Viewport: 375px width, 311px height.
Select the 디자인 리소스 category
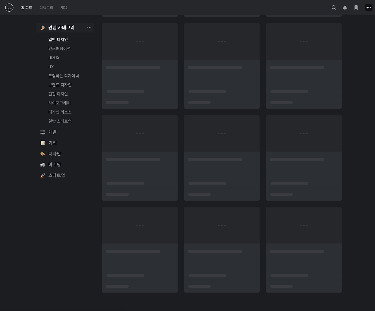[60, 112]
